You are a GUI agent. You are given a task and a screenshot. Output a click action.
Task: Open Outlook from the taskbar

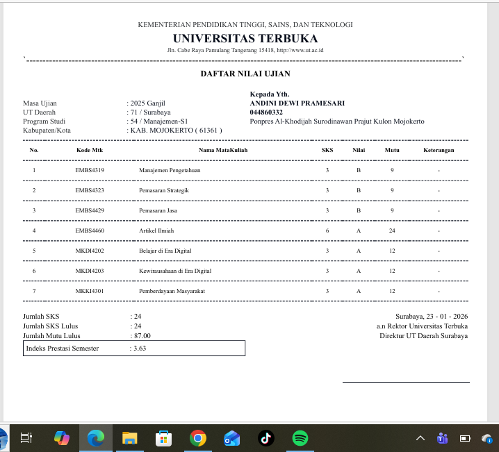click(231, 438)
